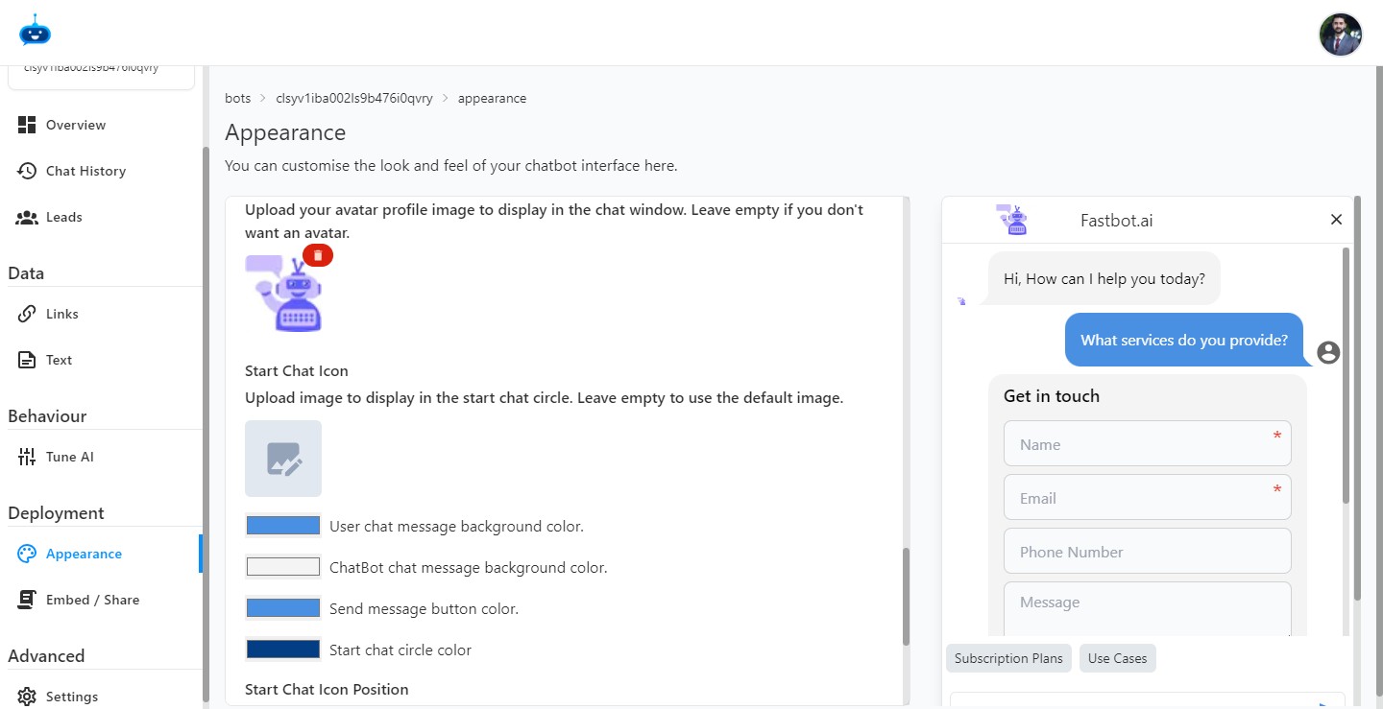Click the bot ID breadcrumb link
Screen dimensions: 1383x709
(355, 97)
